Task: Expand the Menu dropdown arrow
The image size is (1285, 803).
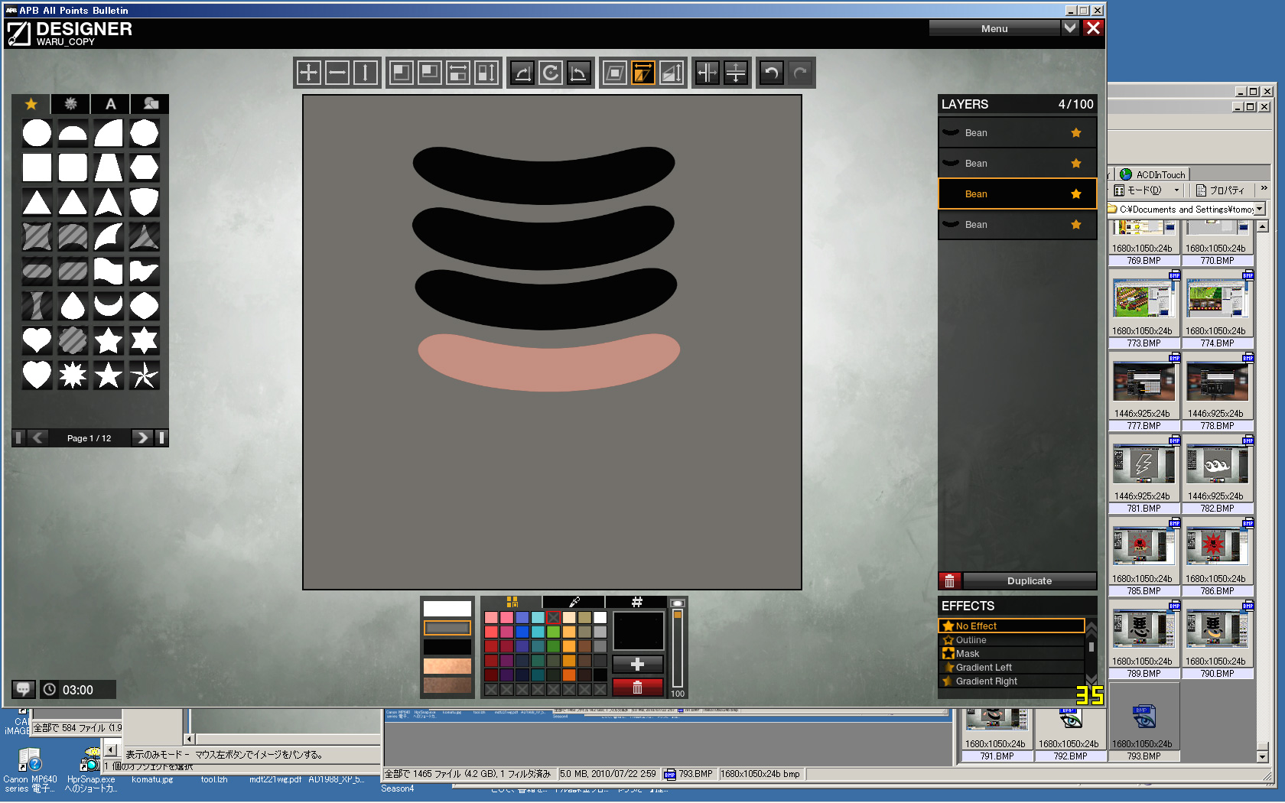Action: (1070, 28)
